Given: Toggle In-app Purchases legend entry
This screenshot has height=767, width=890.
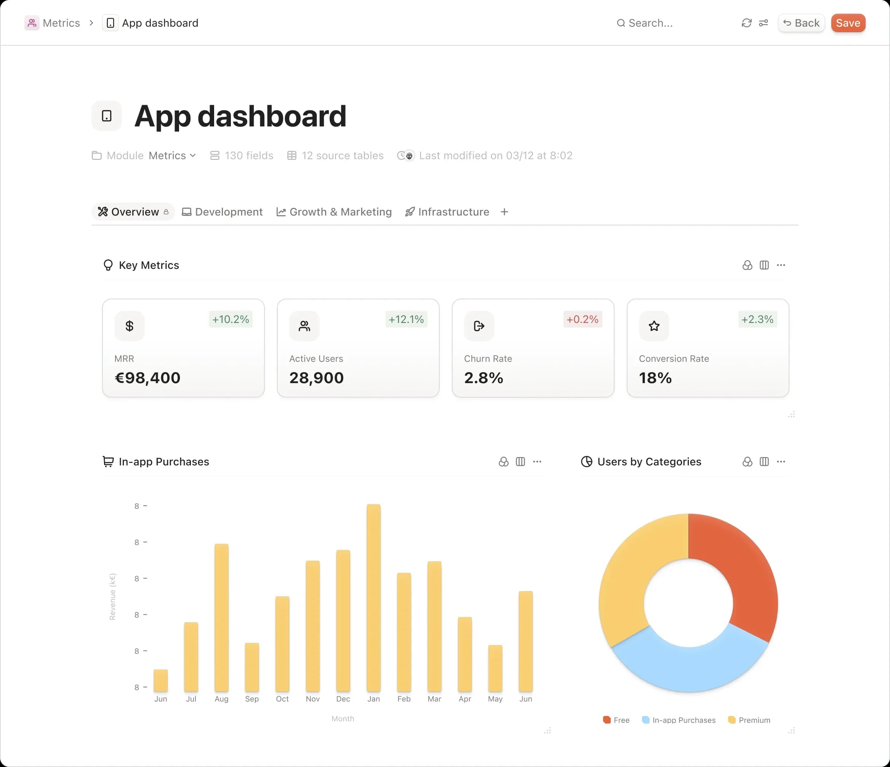Looking at the screenshot, I should coord(678,720).
